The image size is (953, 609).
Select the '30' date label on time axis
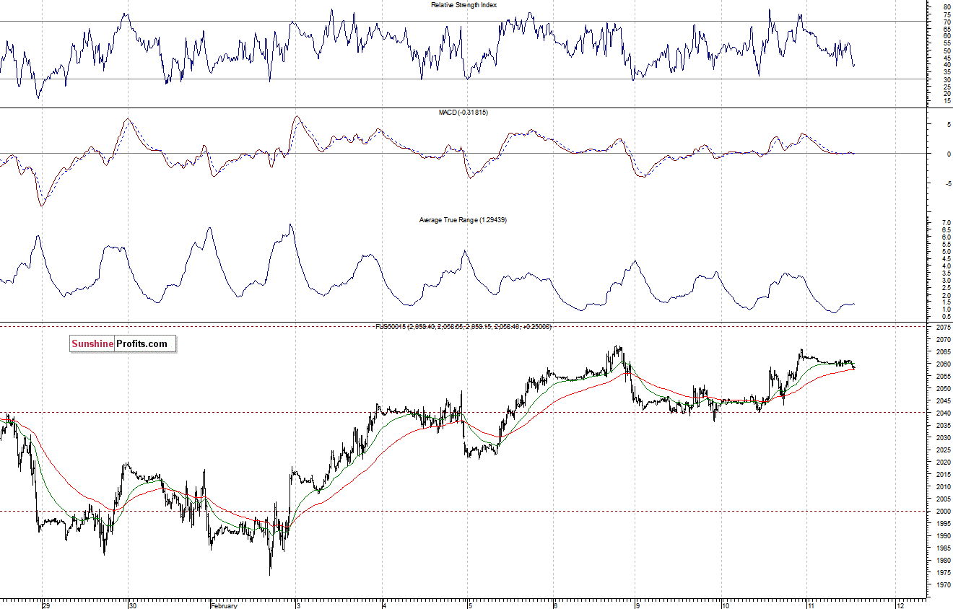click(x=133, y=605)
